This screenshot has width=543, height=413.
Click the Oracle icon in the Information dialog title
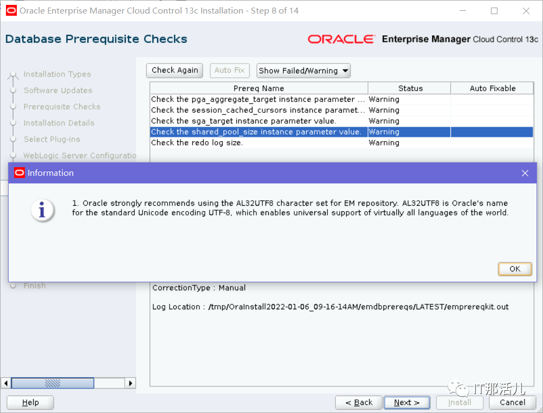pyautogui.click(x=20, y=173)
